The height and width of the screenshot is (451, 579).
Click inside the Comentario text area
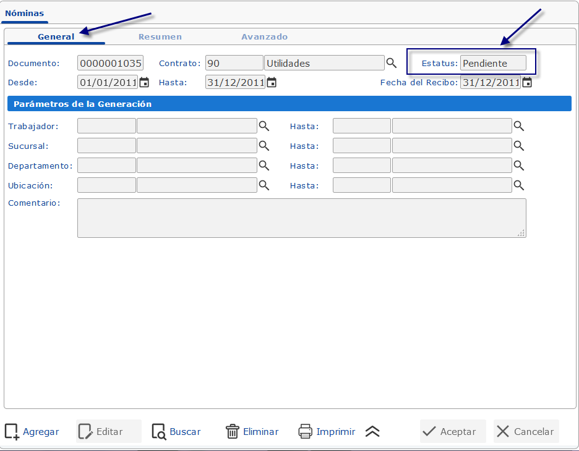coord(302,218)
